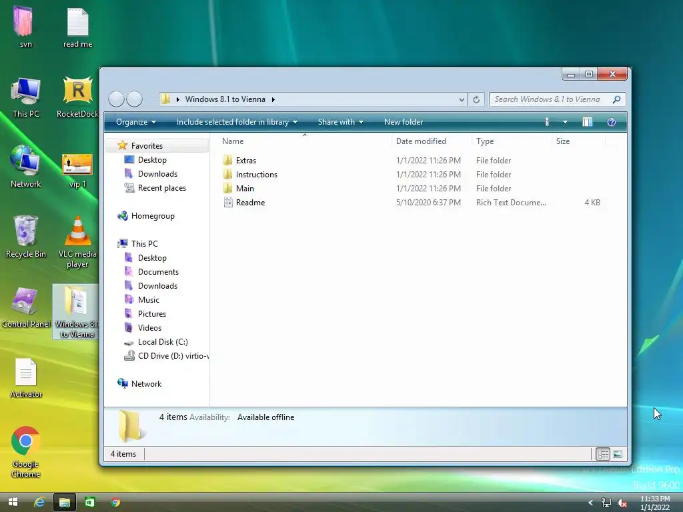The width and height of the screenshot is (683, 512).
Task: Select the Main folder
Action: pos(245,188)
